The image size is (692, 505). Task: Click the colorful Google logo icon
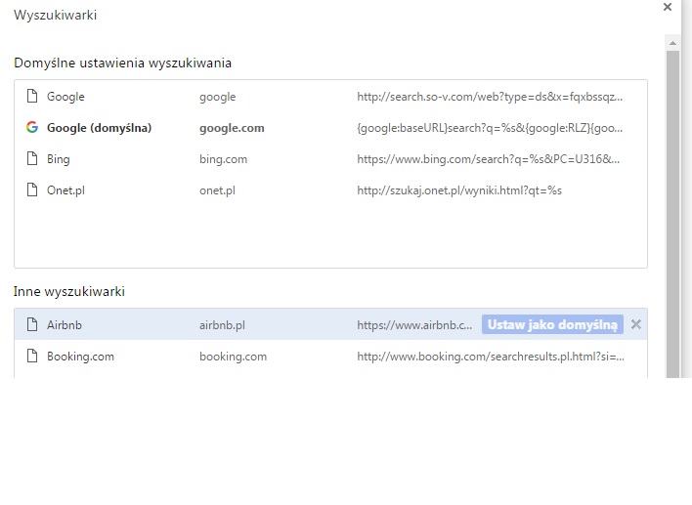click(32, 128)
